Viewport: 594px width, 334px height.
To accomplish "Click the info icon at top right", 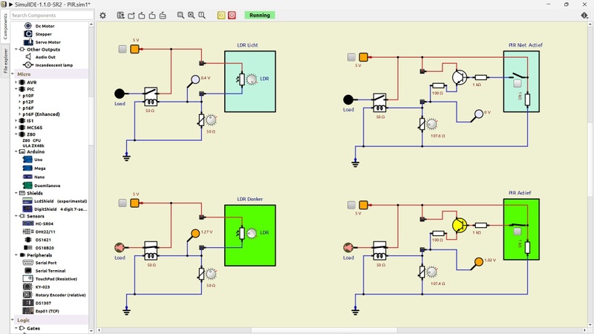I will point(584,15).
